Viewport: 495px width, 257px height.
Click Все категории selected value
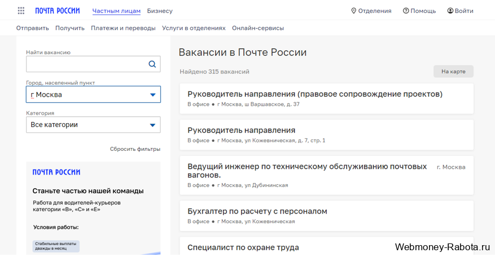(x=54, y=125)
